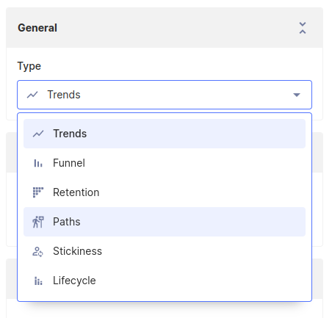Click the Stickiness user-refresh icon
The image size is (332, 318).
(x=38, y=251)
